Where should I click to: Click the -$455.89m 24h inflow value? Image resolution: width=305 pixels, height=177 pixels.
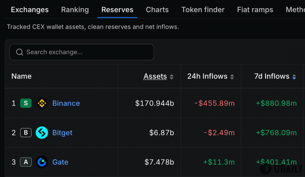tap(215, 103)
